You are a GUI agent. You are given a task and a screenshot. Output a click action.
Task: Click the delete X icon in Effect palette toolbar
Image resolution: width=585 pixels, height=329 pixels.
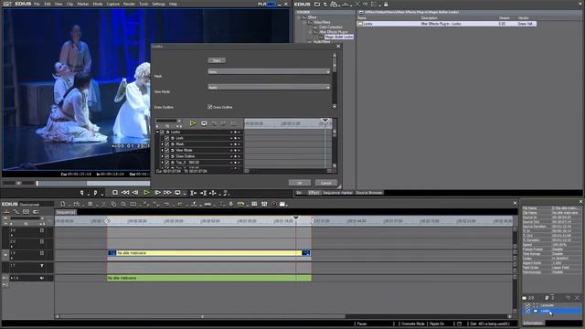point(357,4)
